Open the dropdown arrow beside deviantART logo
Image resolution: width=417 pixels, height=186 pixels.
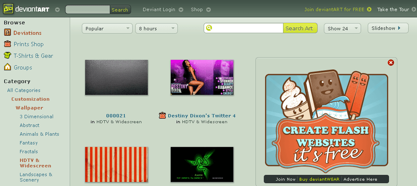57,10
